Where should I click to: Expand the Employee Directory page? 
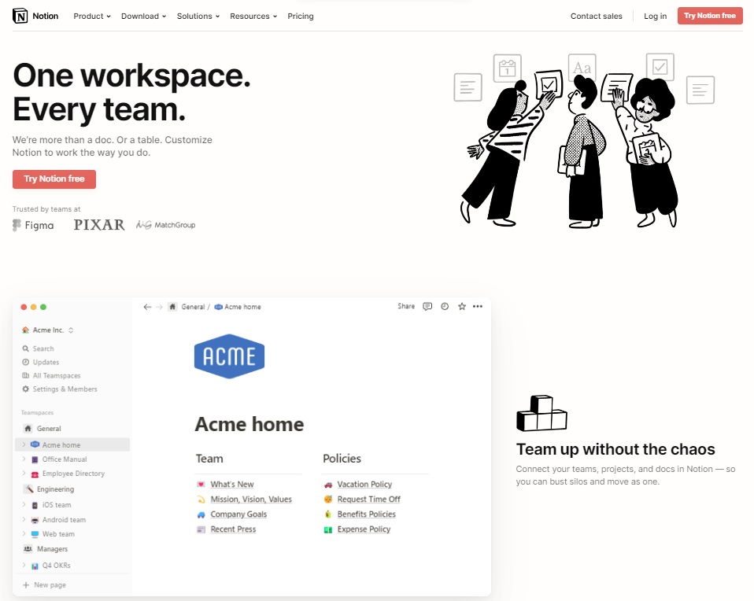click(x=24, y=474)
